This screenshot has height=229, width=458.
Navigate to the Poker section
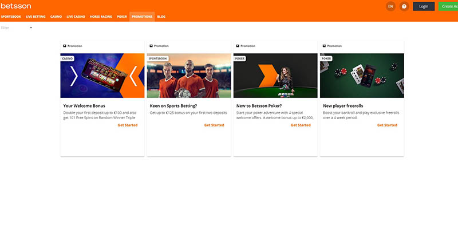(122, 17)
